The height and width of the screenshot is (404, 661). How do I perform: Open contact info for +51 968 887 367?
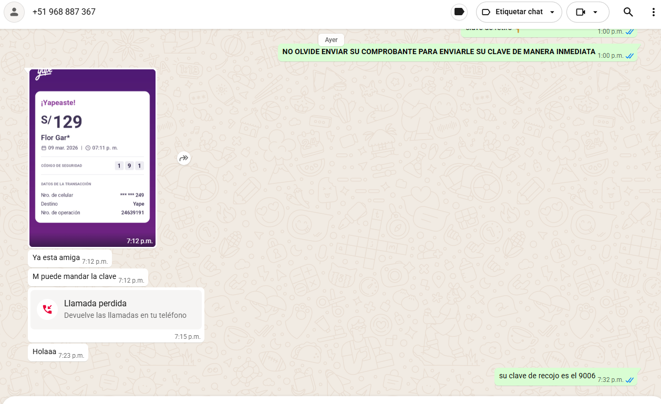[64, 12]
